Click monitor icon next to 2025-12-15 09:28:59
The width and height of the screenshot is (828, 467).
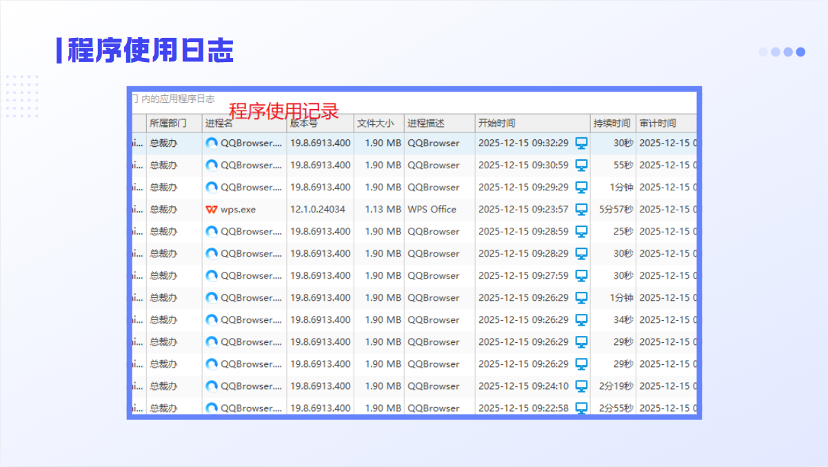click(x=581, y=232)
